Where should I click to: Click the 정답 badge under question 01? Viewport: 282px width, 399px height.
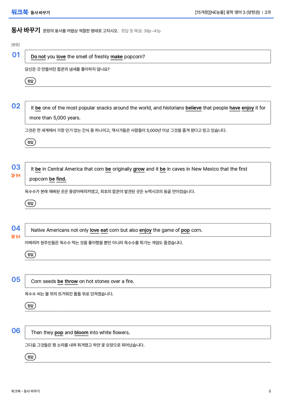[30, 81]
